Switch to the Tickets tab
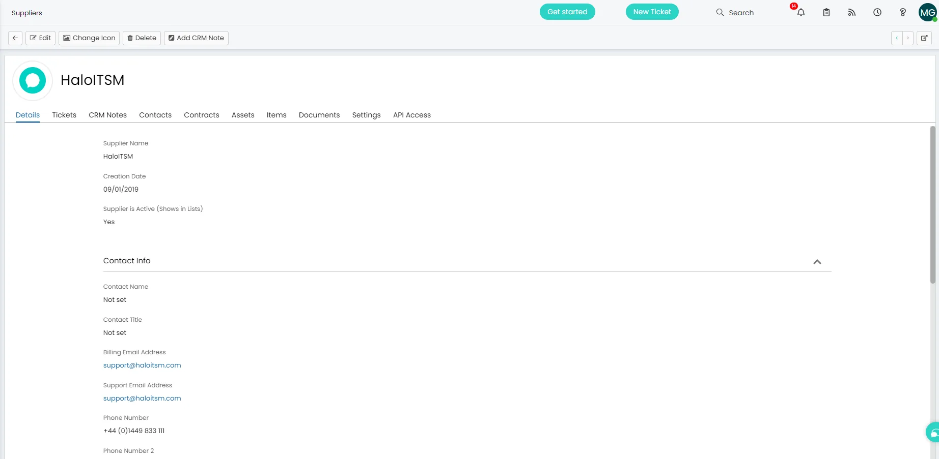Screen dimensions: 939x459 pyautogui.click(x=64, y=115)
